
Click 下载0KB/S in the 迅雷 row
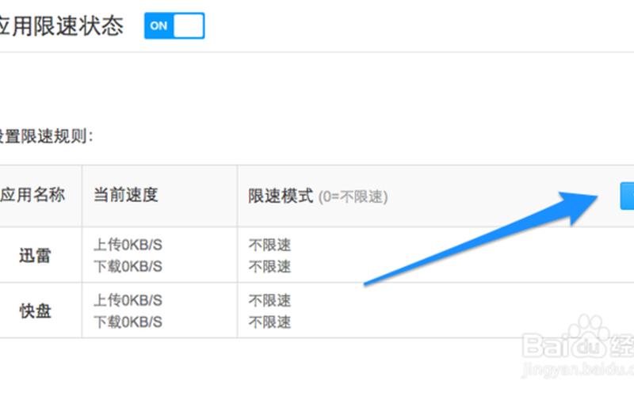click(128, 267)
